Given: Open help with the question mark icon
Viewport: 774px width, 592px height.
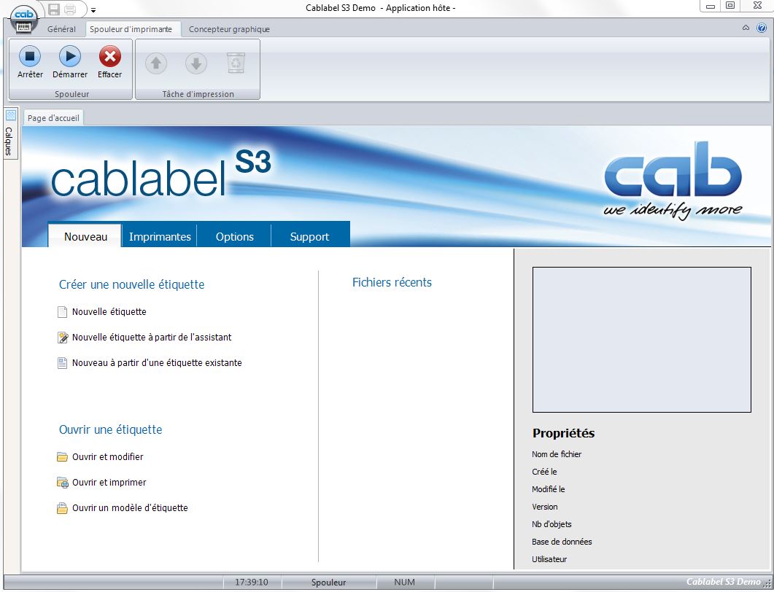Looking at the screenshot, I should [x=762, y=28].
